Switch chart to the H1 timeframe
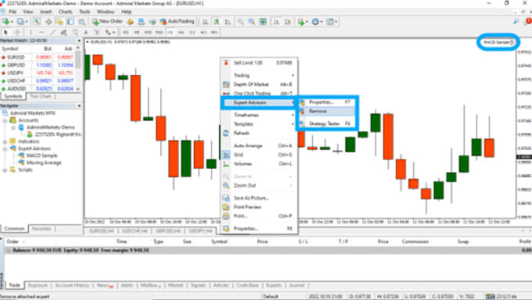 tap(170, 32)
